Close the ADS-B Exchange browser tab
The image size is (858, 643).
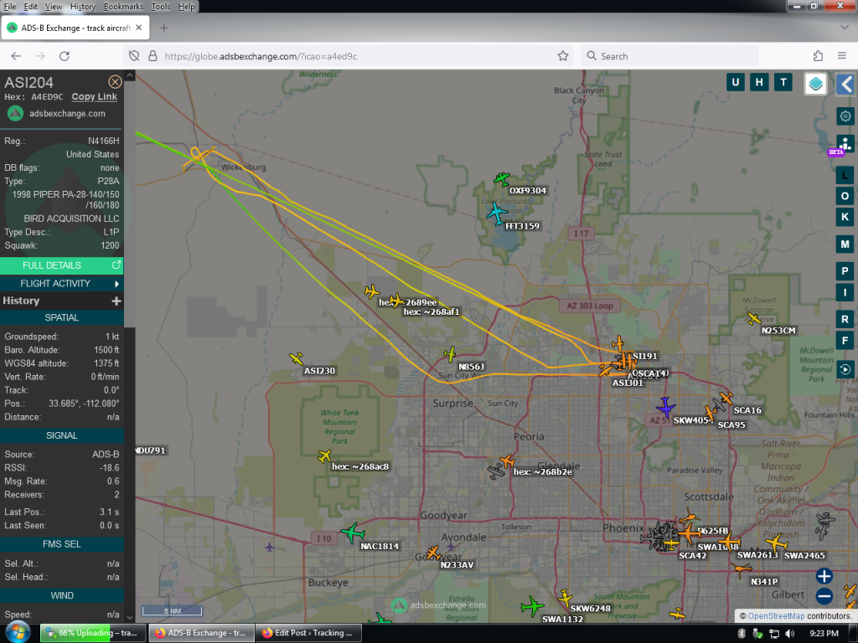pyautogui.click(x=139, y=28)
